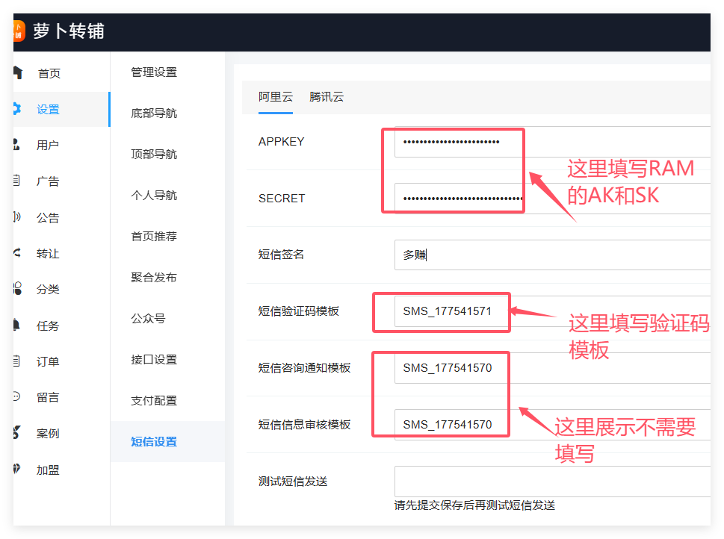The width and height of the screenshot is (724, 539).
Task: Open 接口设置 submenu item
Action: (x=154, y=360)
